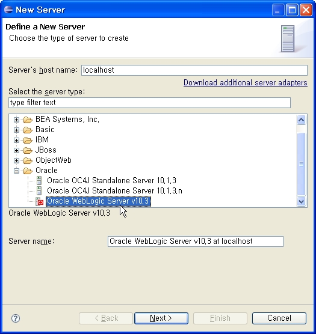Select Oracle OC4J Standalone Server 10.1.3

pyautogui.click(x=111, y=181)
